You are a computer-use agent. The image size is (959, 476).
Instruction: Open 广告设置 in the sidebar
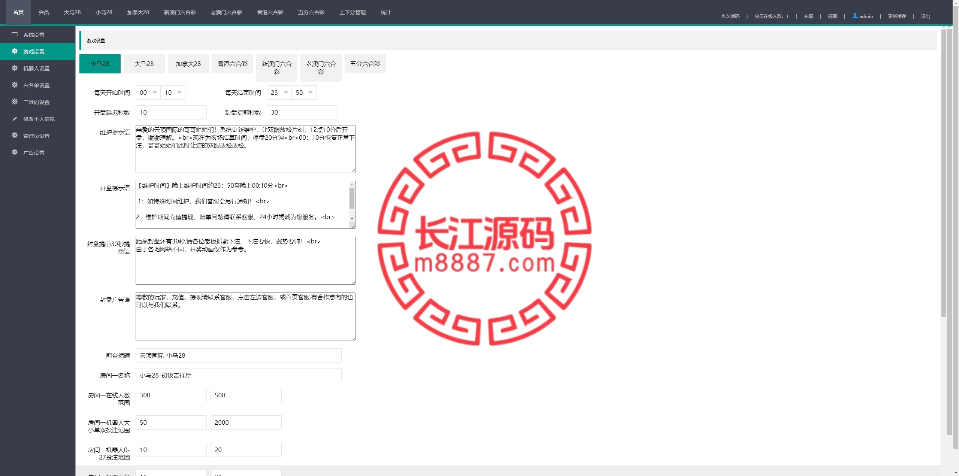click(x=37, y=152)
